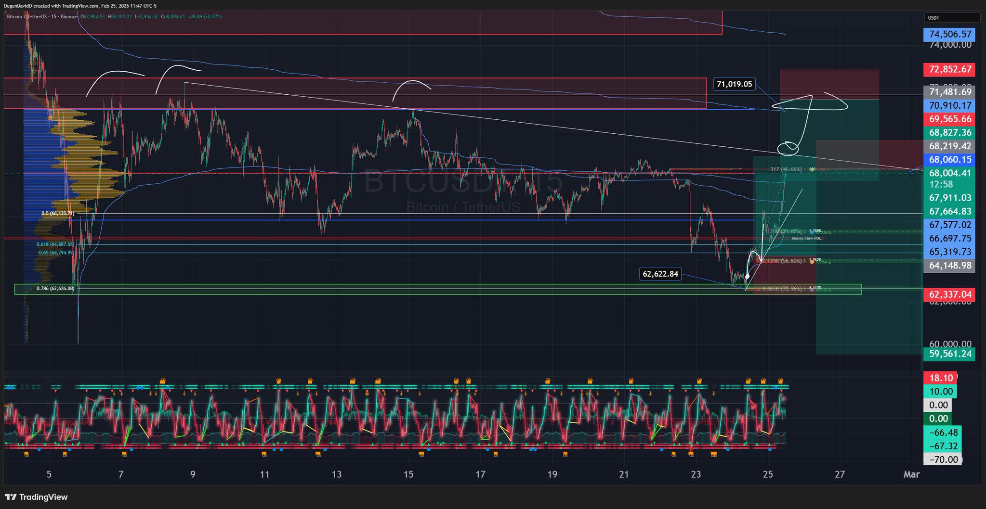The image size is (986, 509).
Task: Click the current price label 68,004.41
Action: [949, 173]
